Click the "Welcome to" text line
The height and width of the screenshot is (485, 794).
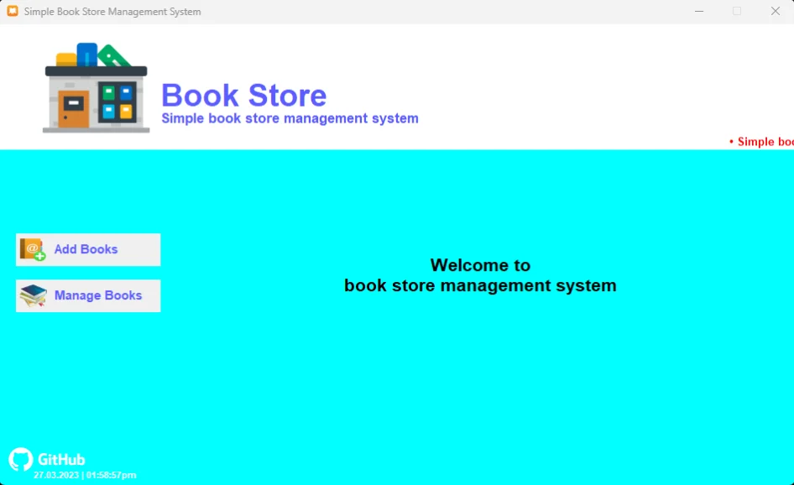[x=480, y=265]
